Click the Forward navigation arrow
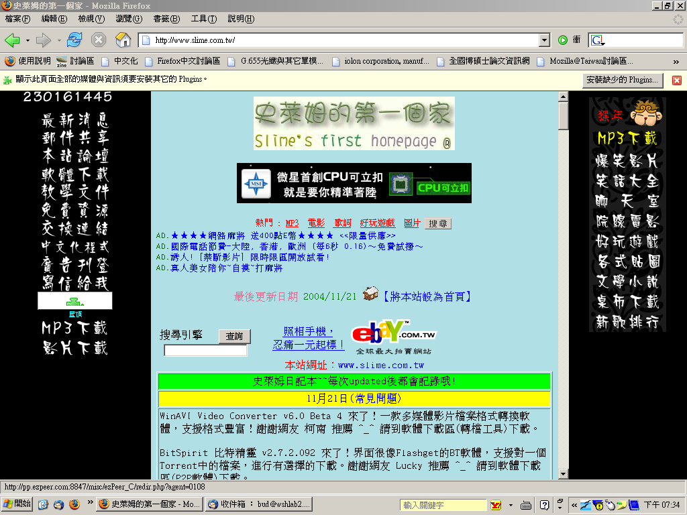 coord(44,40)
